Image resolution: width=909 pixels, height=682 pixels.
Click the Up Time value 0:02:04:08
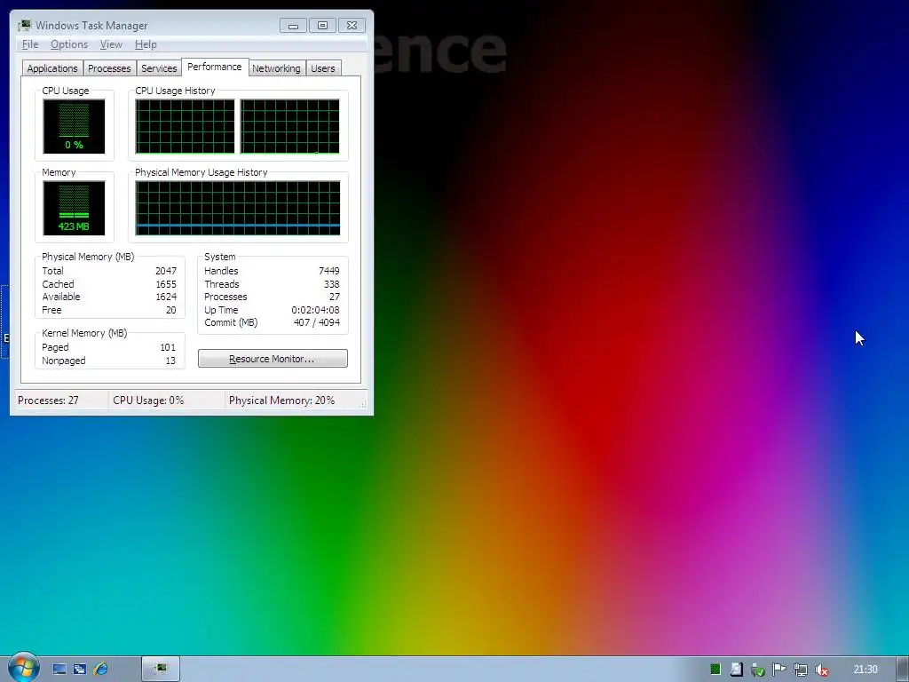tap(315, 310)
